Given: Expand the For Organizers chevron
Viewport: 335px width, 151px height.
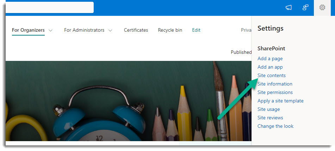Looking at the screenshot, I should tap(50, 31).
